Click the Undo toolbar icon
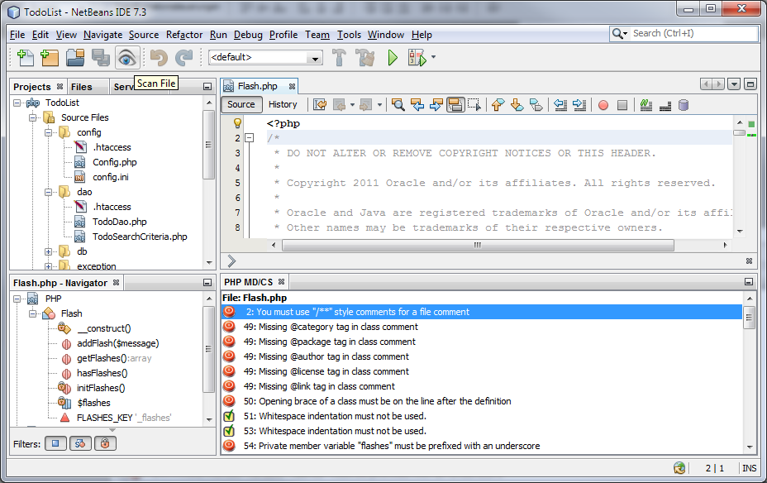 click(159, 58)
